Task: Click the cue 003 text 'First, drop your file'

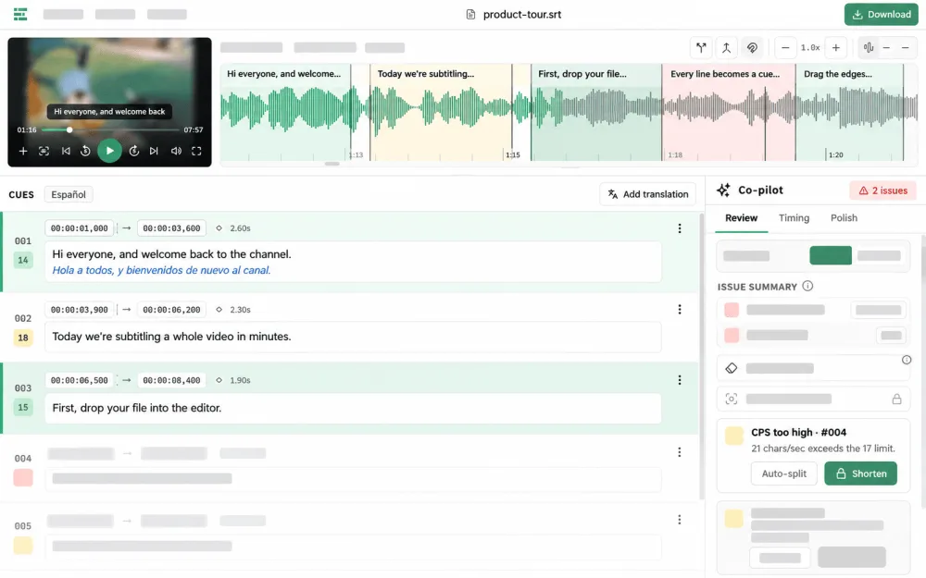Action: click(x=136, y=408)
